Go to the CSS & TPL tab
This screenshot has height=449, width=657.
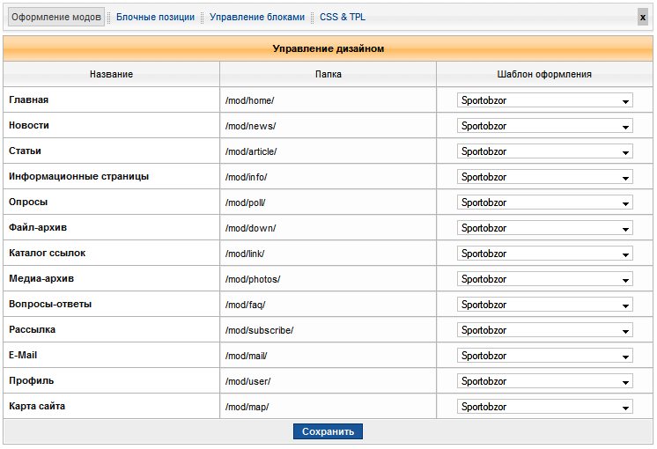(x=343, y=17)
